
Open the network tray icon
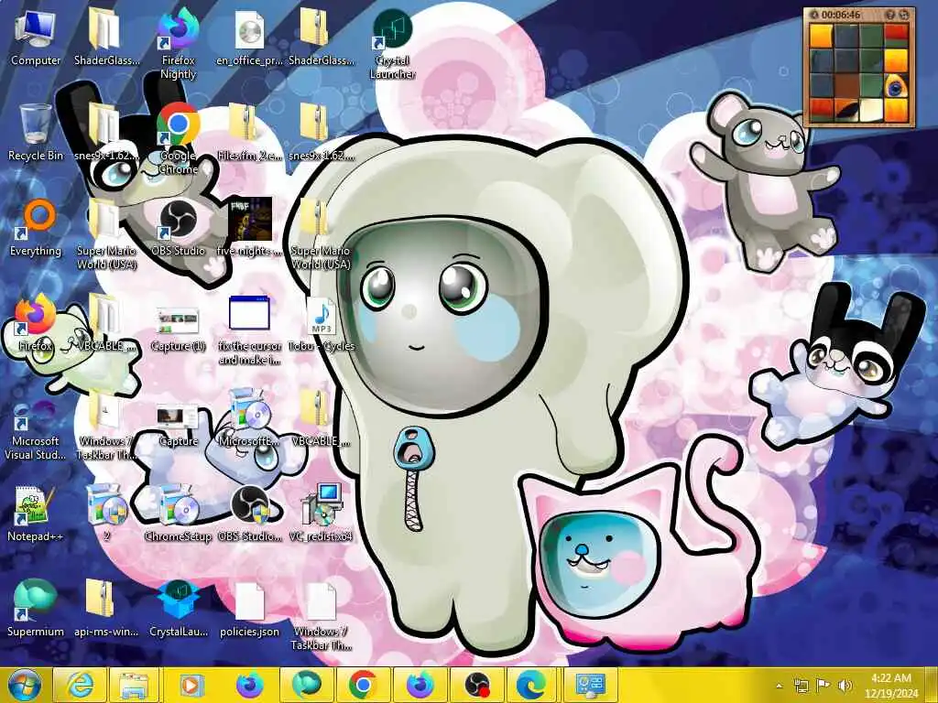pyautogui.click(x=801, y=685)
